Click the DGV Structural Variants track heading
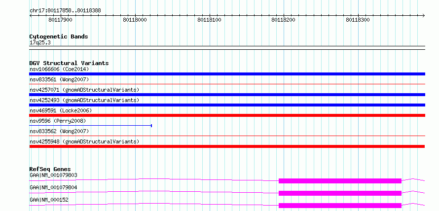 pos(69,63)
